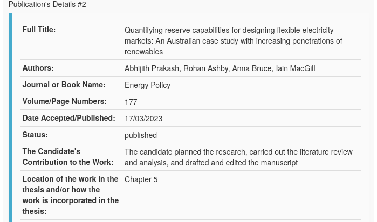Click the journal name "Energy Policy"
The width and height of the screenshot is (377, 222).
147,86
